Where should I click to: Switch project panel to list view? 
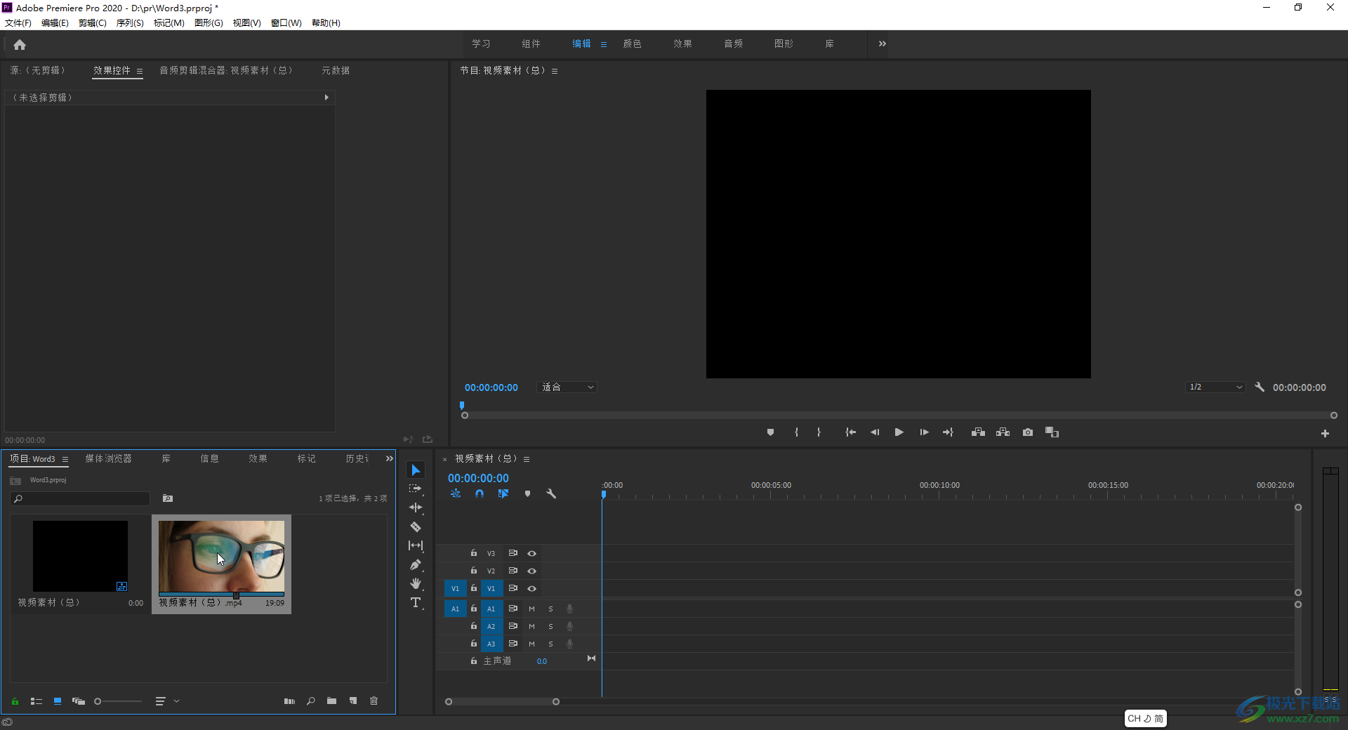[37, 701]
